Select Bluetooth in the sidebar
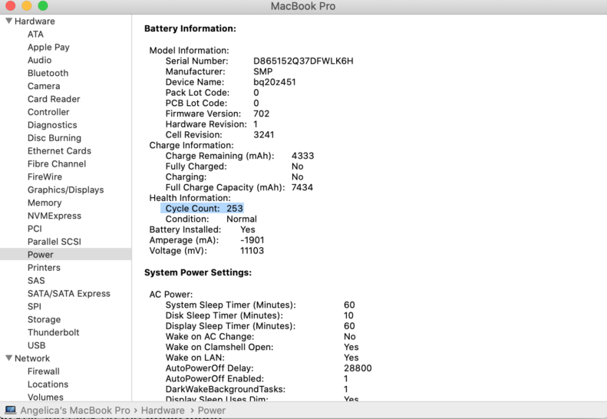 [48, 73]
